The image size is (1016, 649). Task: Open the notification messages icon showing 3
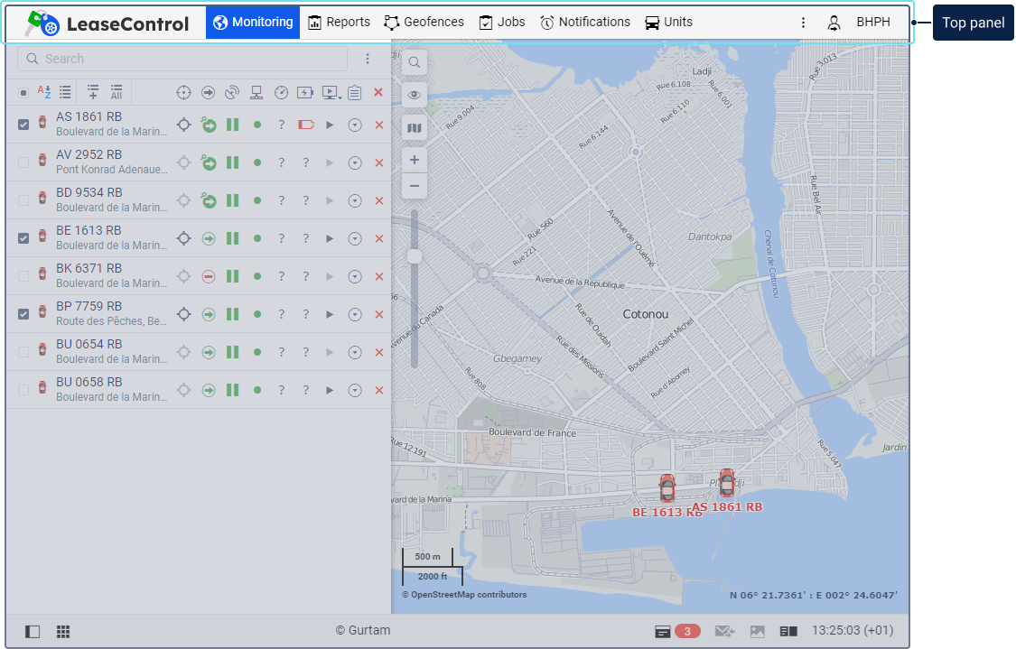click(677, 631)
